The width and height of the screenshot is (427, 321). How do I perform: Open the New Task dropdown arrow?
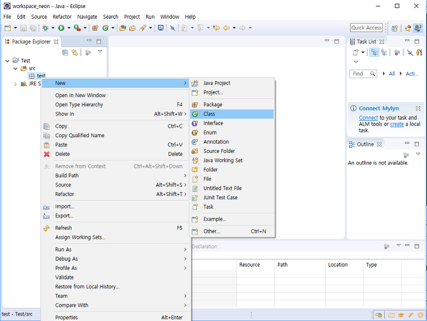pos(363,52)
